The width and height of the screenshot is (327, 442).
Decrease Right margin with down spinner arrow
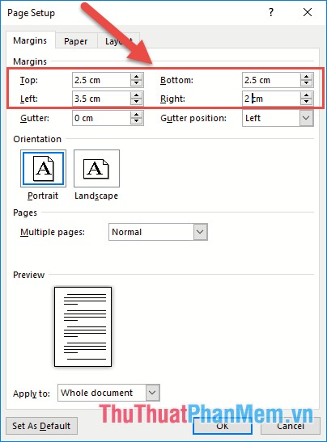pos(307,102)
